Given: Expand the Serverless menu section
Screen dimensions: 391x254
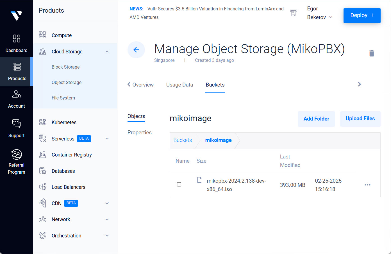Looking at the screenshot, I should (107, 139).
